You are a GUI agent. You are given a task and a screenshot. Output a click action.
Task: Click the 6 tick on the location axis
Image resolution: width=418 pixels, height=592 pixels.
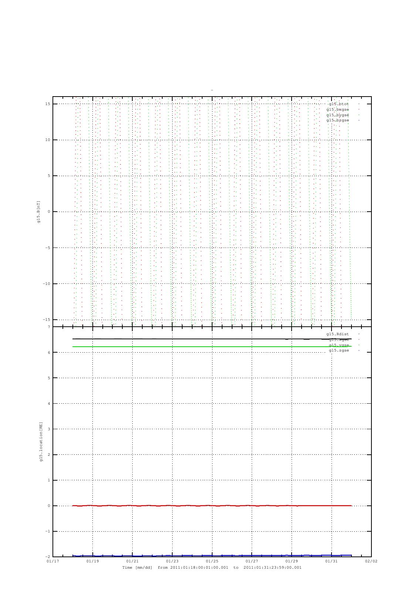point(49,353)
